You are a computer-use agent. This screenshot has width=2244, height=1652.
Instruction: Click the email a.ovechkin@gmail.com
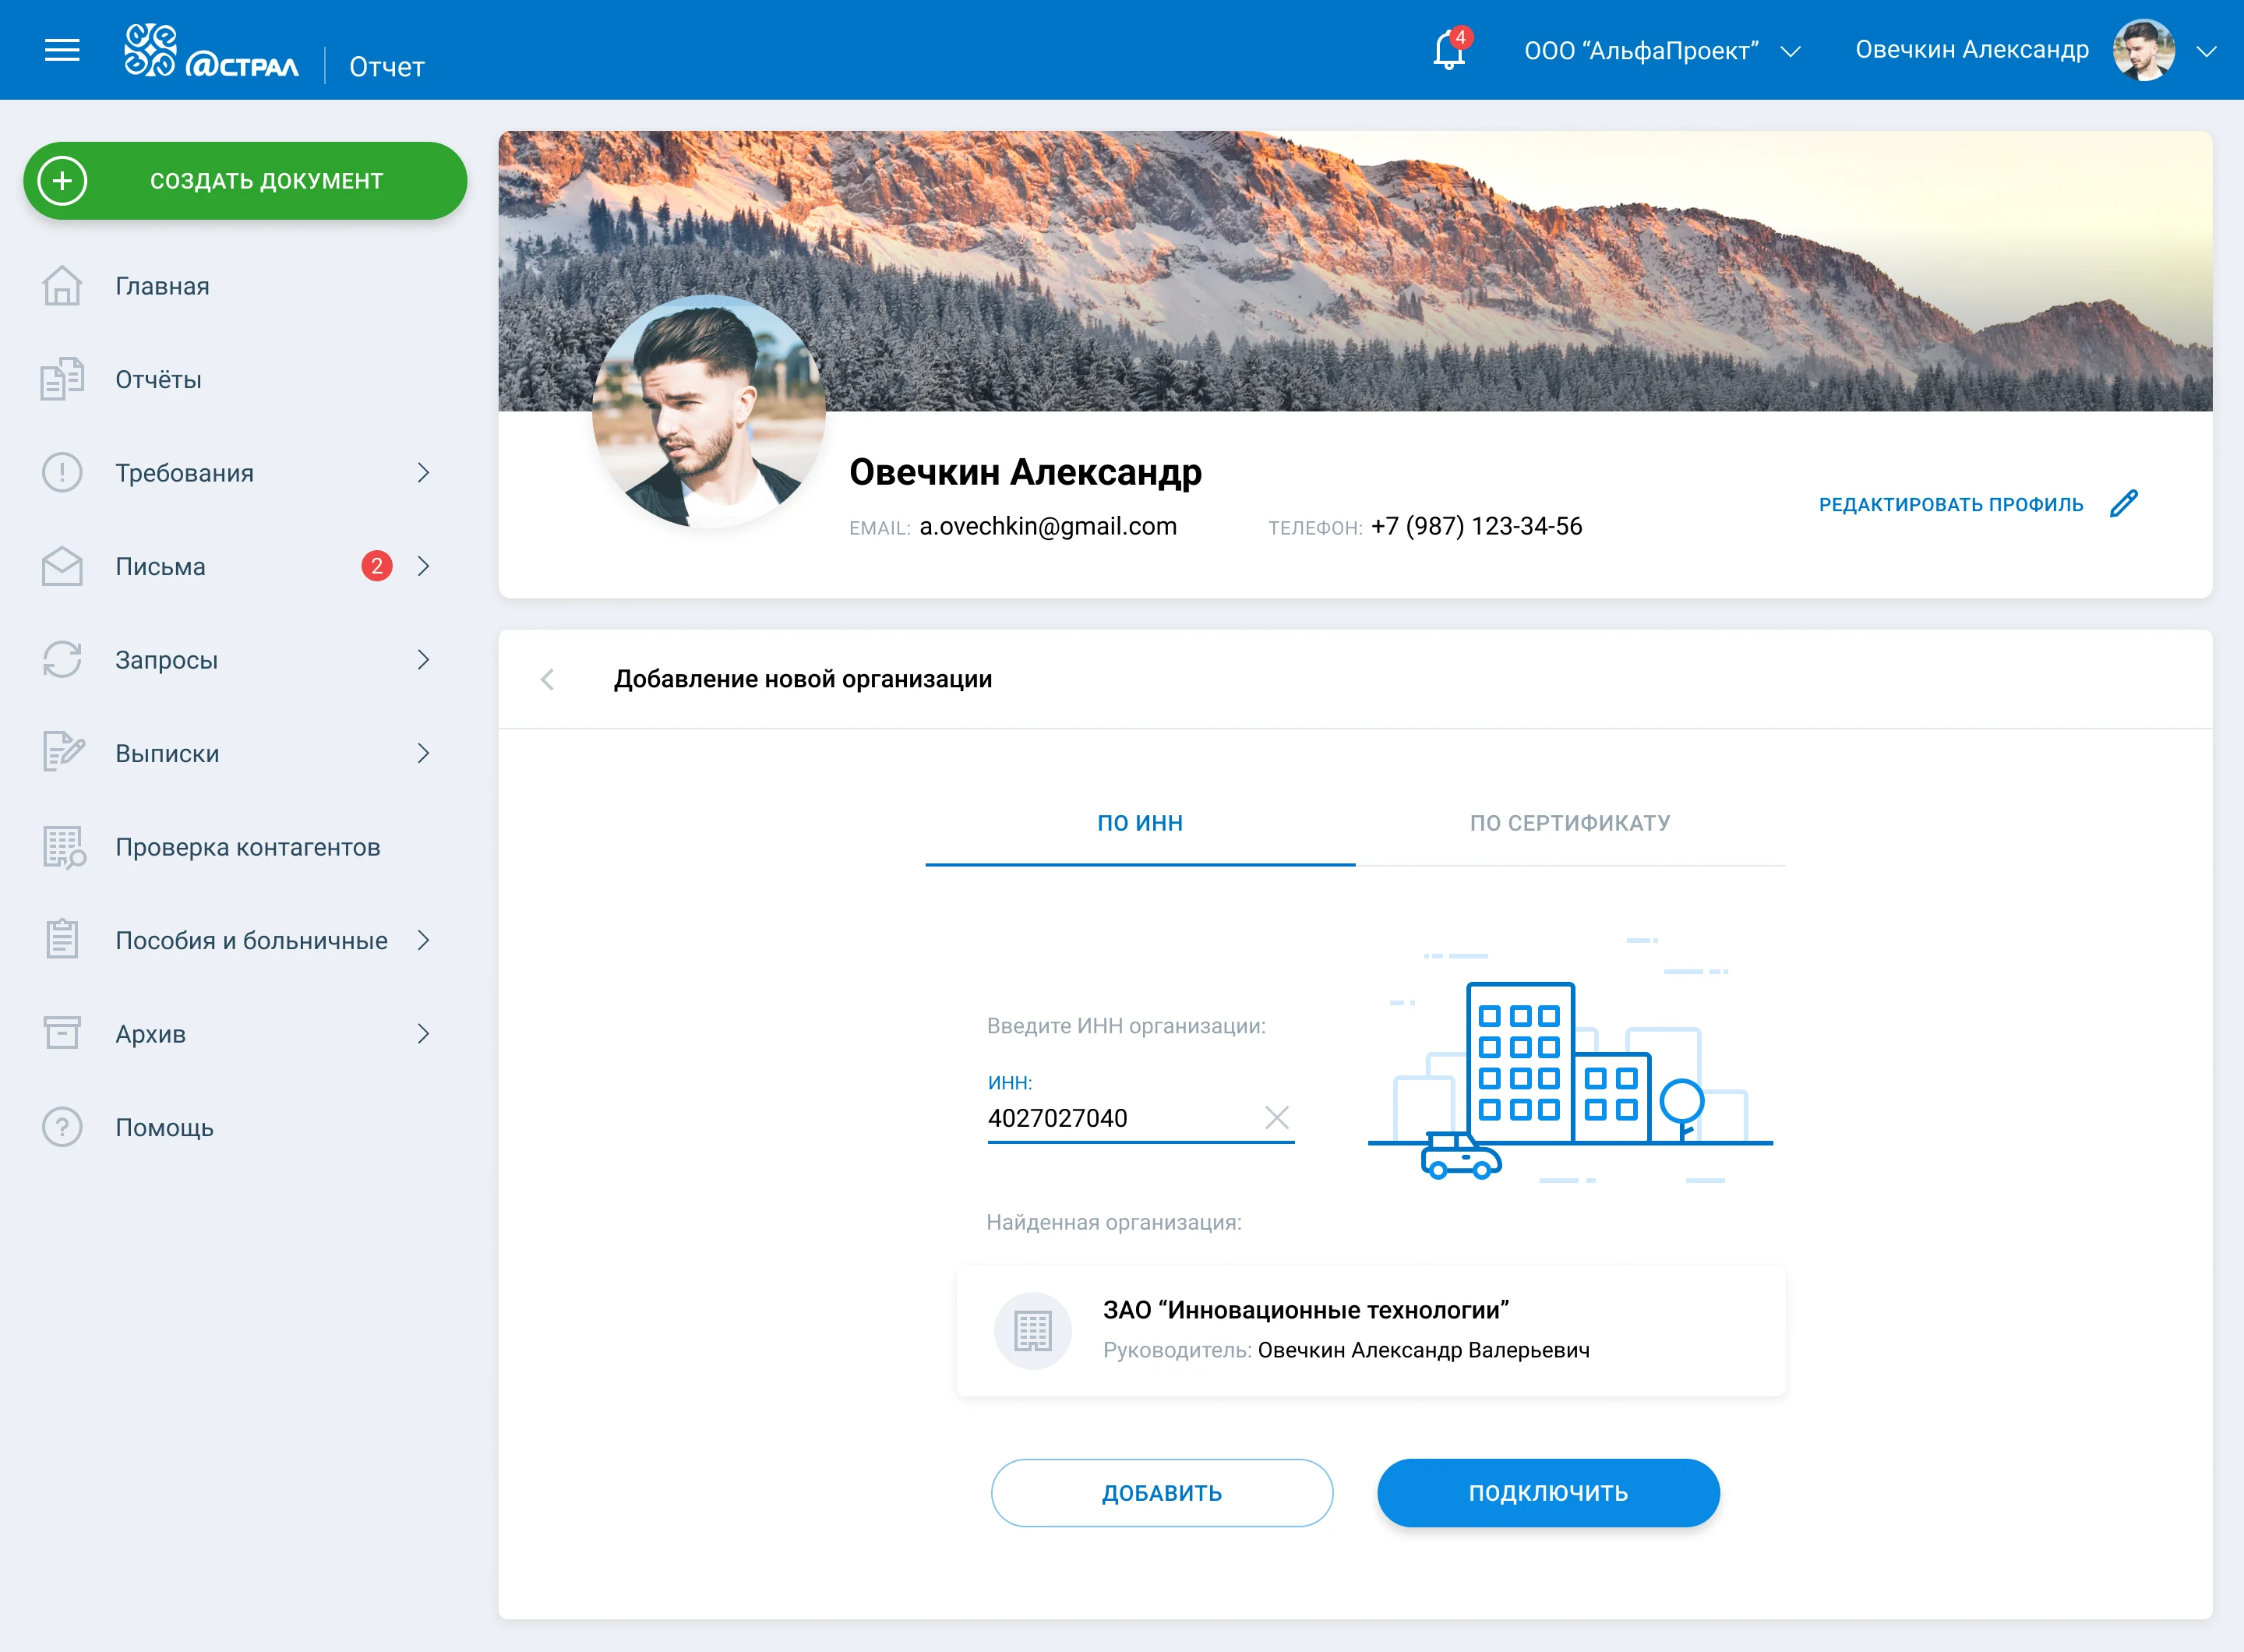point(1048,526)
